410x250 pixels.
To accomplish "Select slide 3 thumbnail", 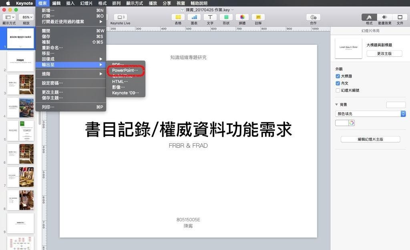I will tap(20, 84).
